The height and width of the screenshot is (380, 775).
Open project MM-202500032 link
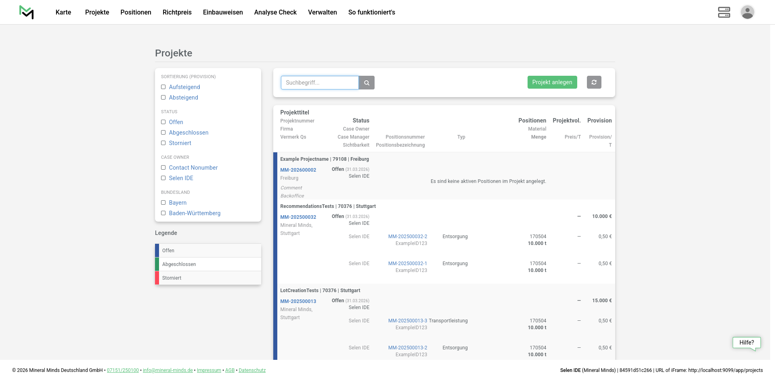click(x=298, y=217)
